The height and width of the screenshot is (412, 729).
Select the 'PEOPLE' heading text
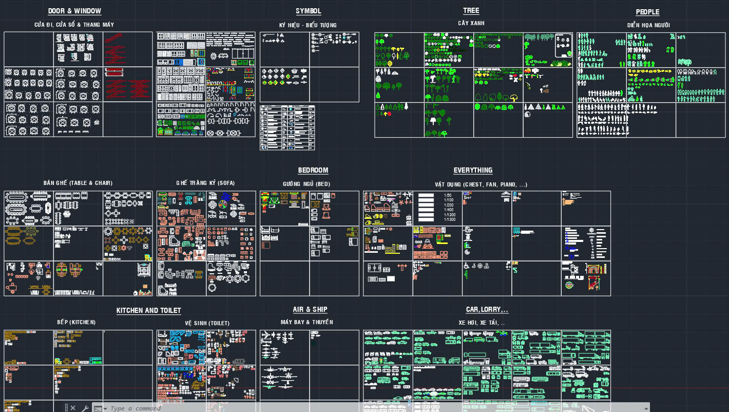click(x=647, y=12)
